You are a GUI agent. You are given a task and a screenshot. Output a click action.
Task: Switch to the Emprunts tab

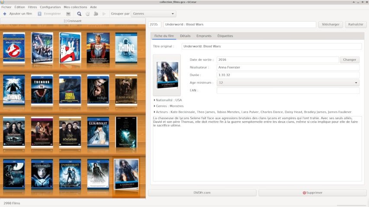[x=204, y=36]
